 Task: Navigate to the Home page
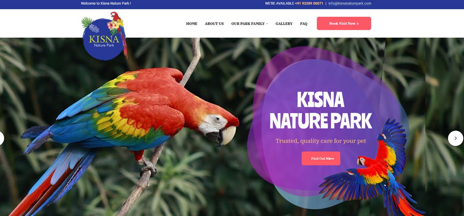[192, 24]
